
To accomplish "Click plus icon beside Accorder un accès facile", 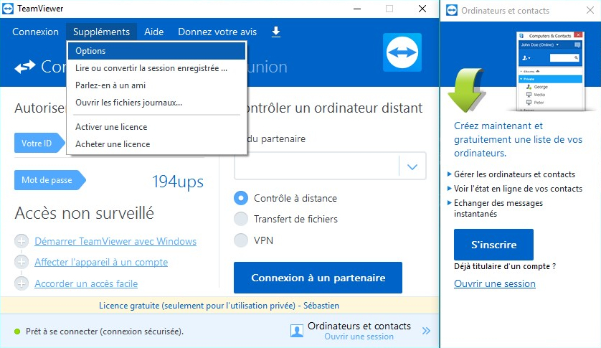I will click(22, 283).
